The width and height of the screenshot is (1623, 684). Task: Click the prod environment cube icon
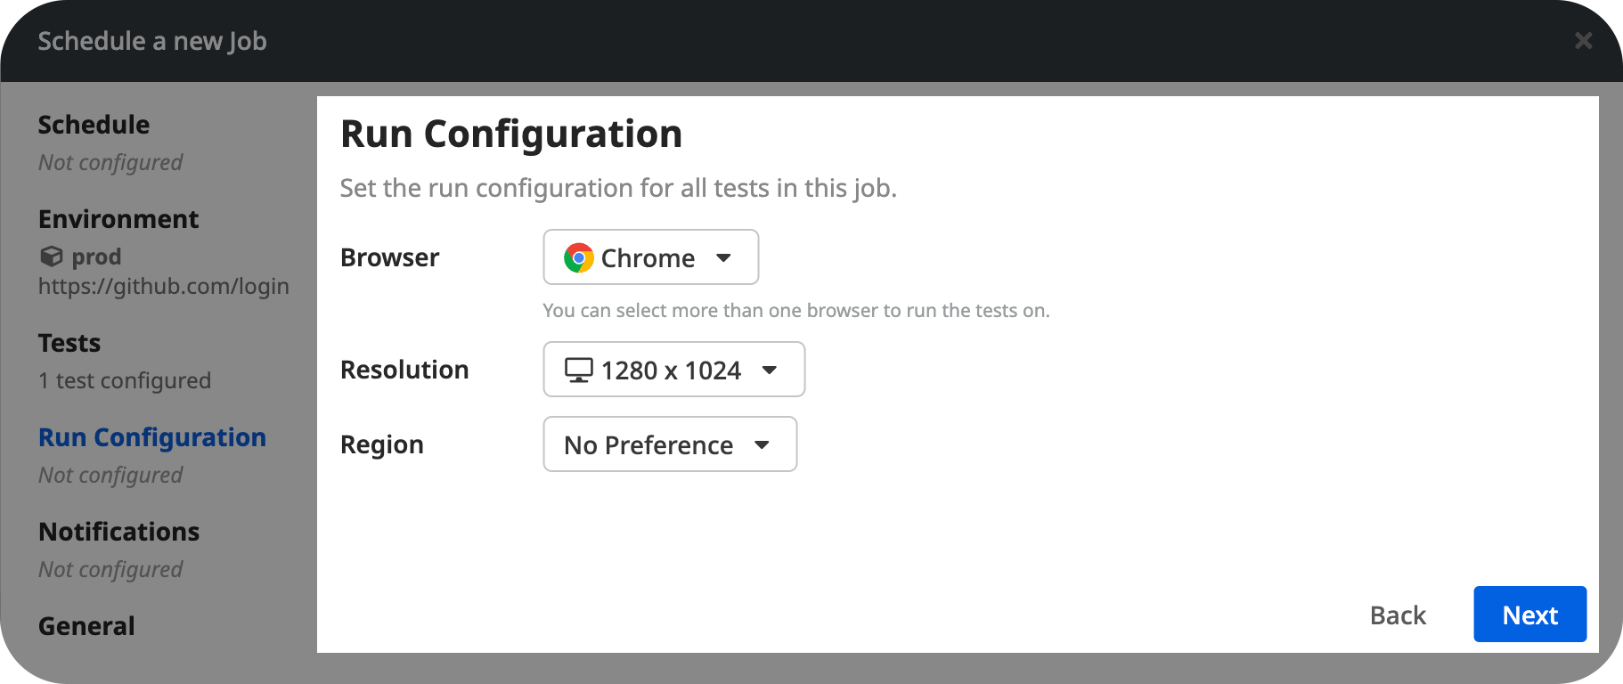[52, 256]
